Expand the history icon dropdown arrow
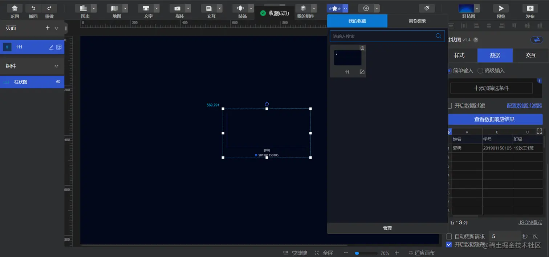549x257 pixels. pyautogui.click(x=377, y=8)
